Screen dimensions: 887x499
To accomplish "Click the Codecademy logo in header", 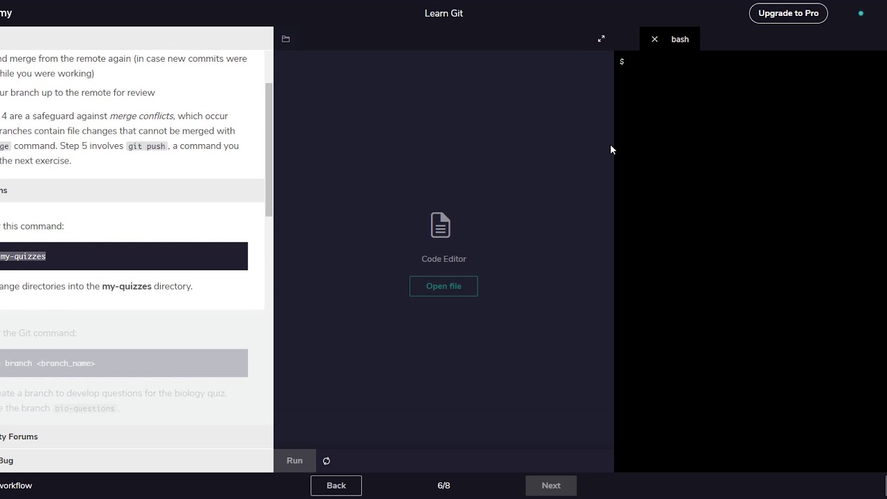I will (x=6, y=13).
